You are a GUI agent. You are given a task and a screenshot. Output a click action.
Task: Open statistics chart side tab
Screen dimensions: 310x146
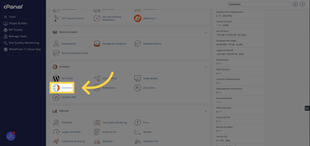307,108
